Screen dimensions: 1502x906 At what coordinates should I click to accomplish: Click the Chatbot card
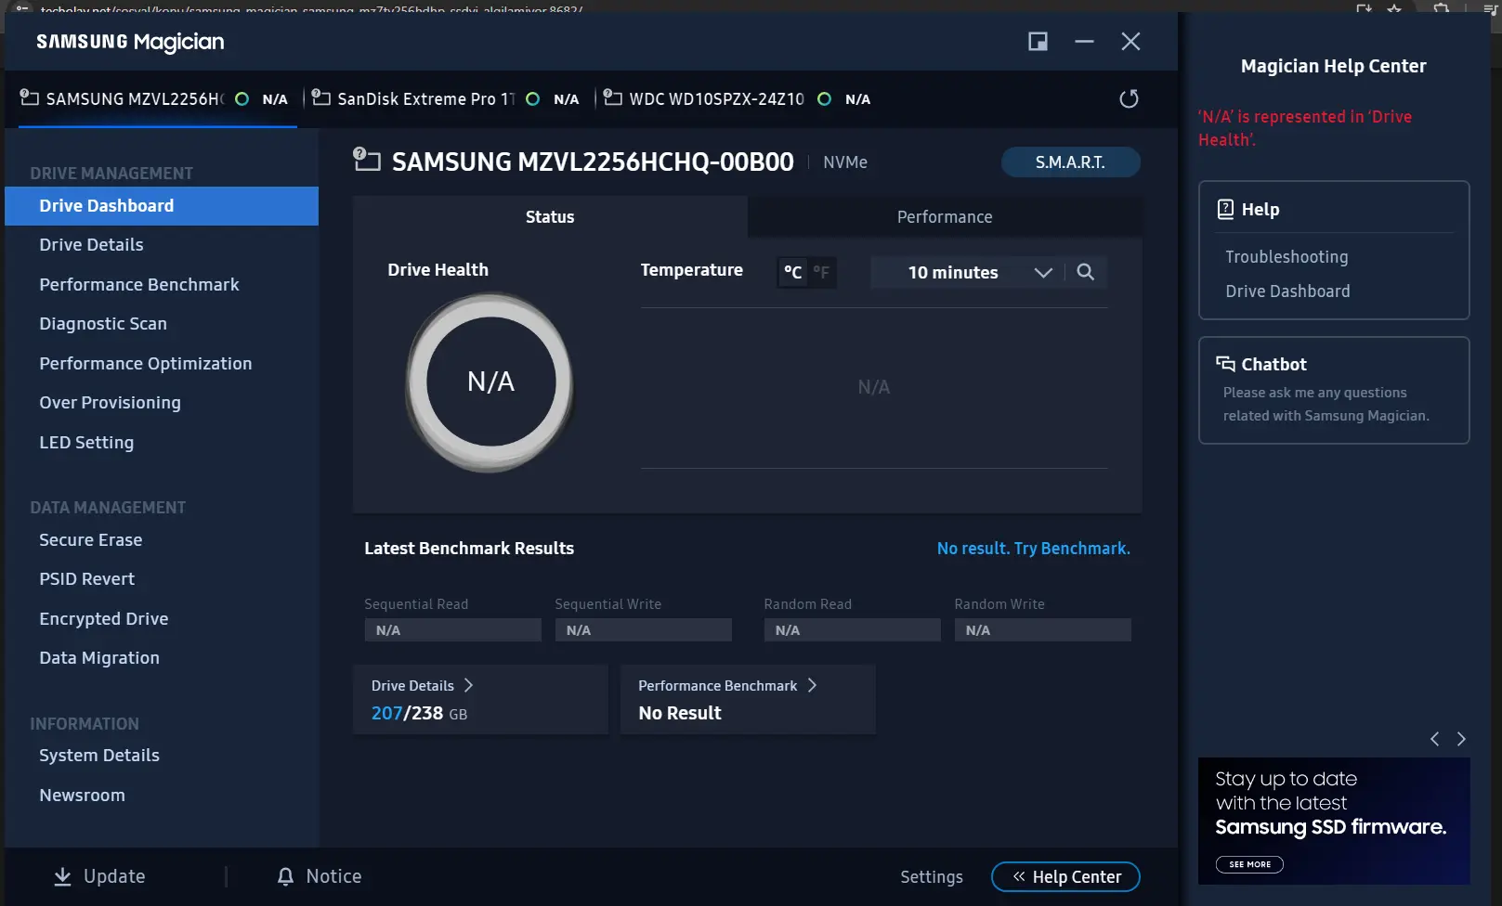(x=1334, y=390)
